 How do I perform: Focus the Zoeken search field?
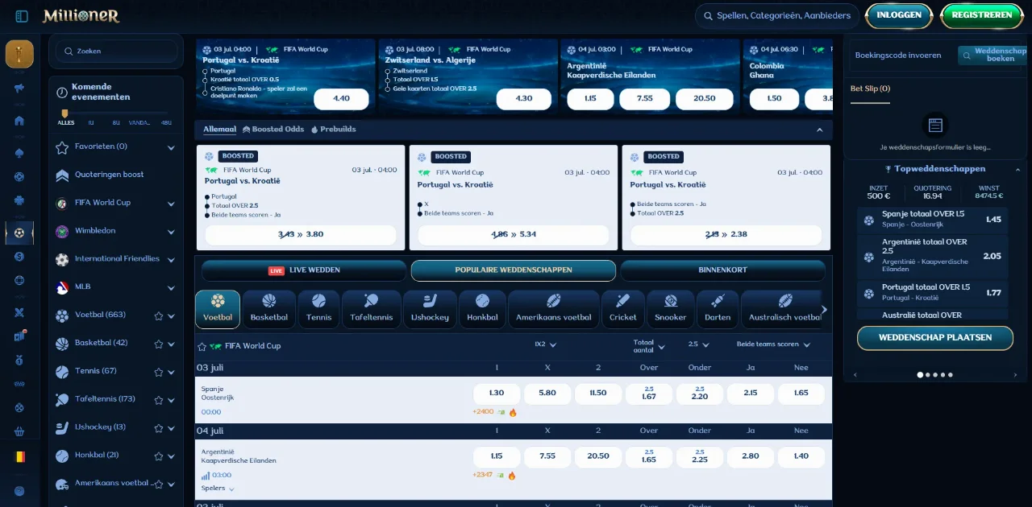point(117,52)
